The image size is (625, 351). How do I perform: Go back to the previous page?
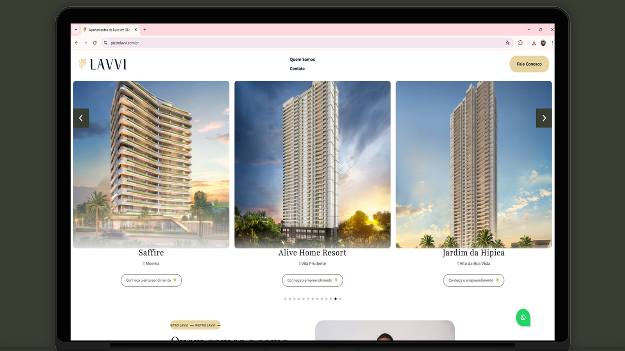coord(77,43)
